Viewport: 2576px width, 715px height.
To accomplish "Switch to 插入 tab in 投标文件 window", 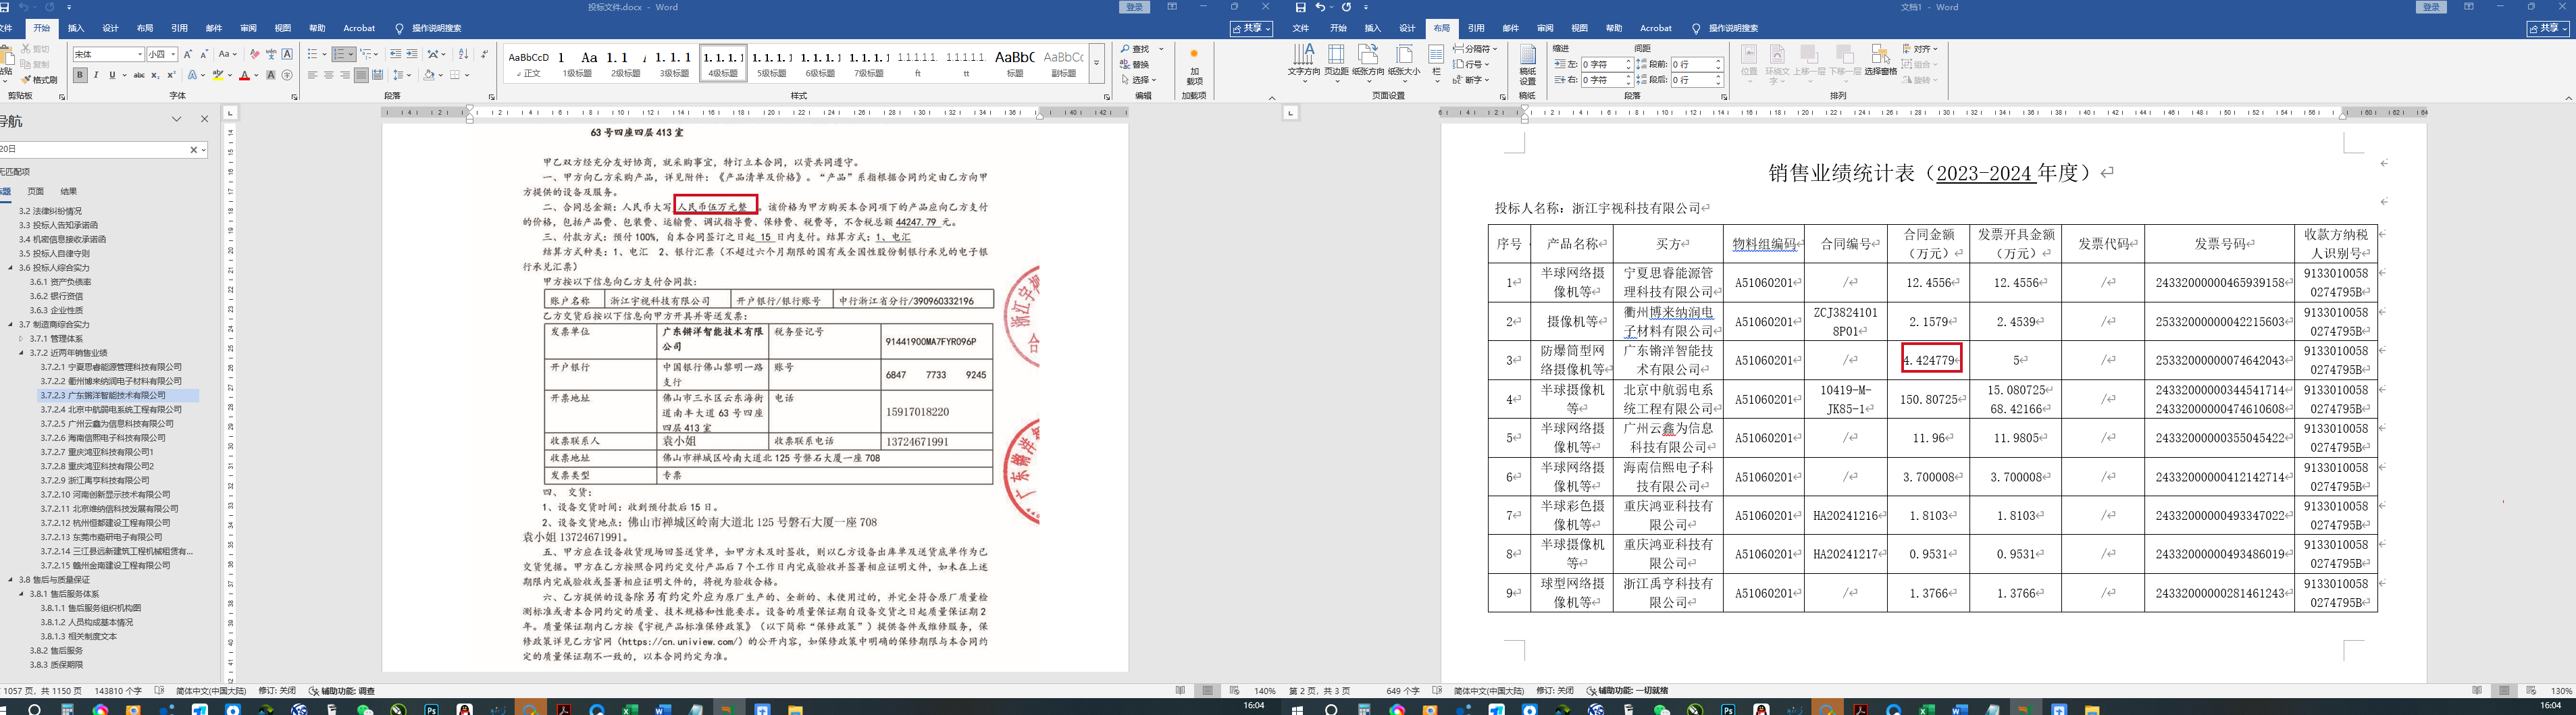I will (x=76, y=28).
